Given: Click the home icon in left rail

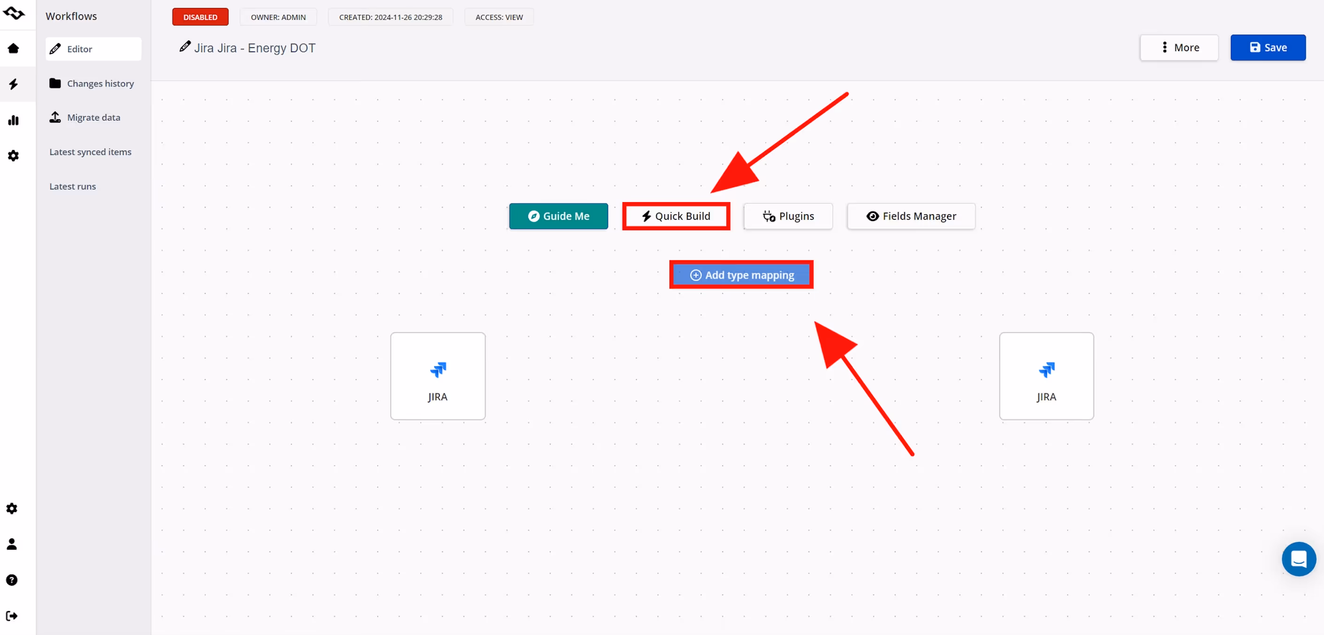Looking at the screenshot, I should 13,48.
